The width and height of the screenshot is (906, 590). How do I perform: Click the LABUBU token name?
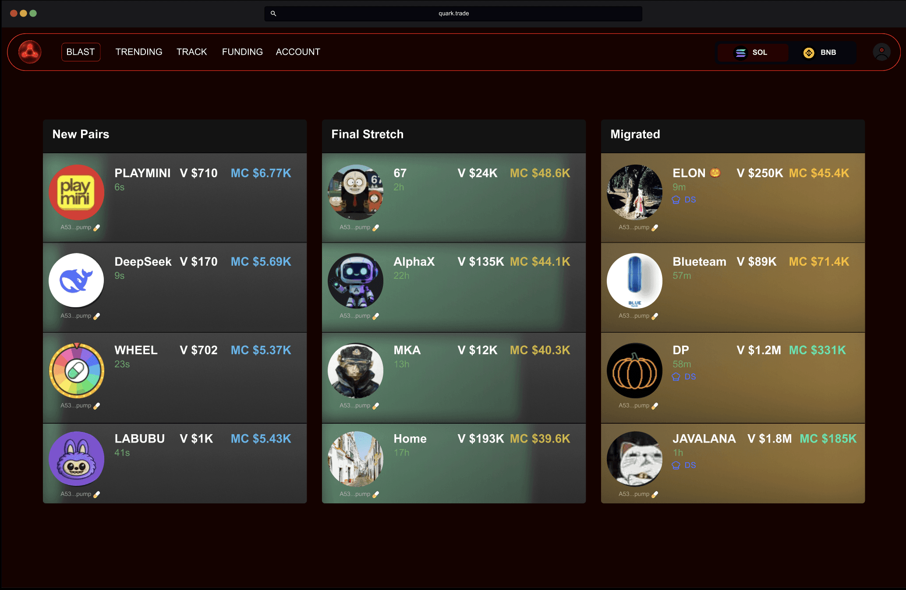point(140,439)
